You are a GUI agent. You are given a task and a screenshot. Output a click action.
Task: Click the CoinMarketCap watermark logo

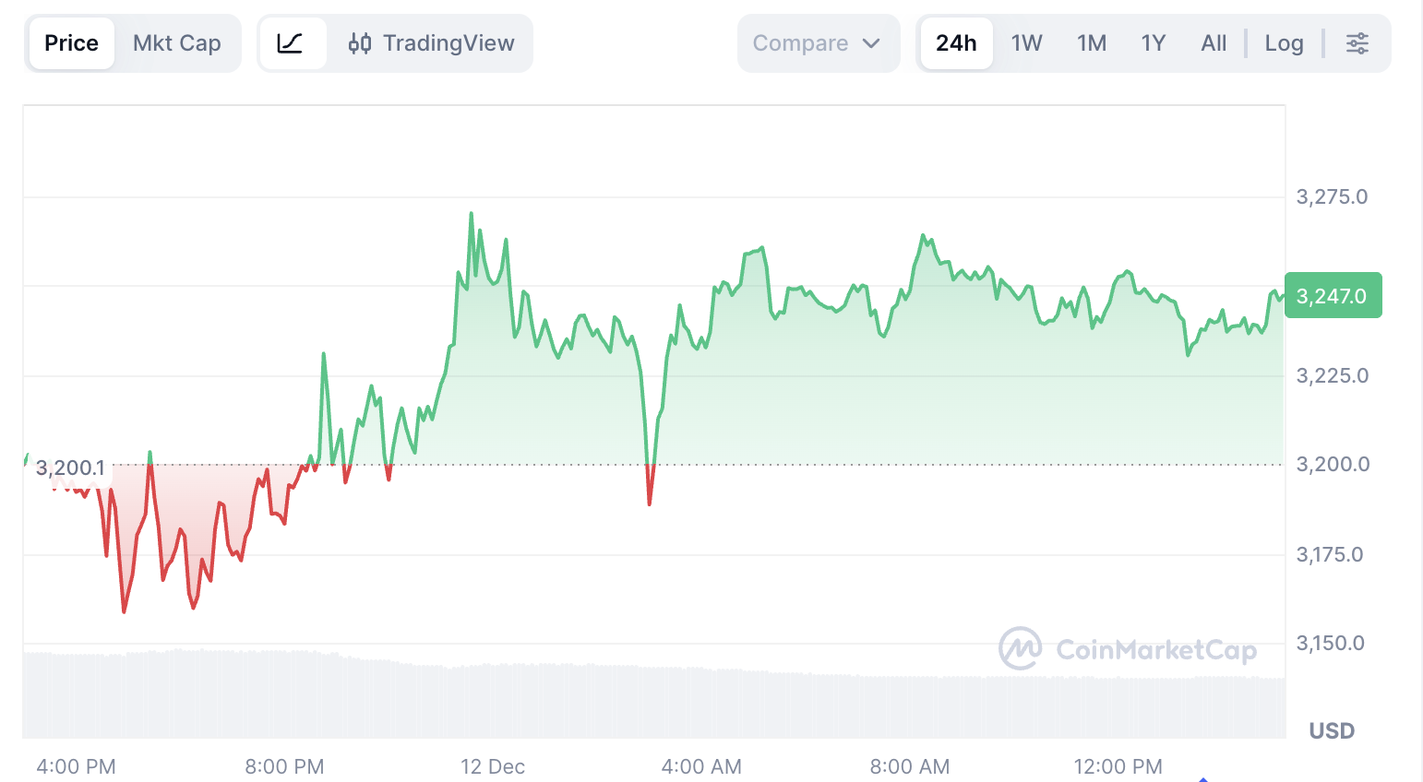click(x=1127, y=649)
